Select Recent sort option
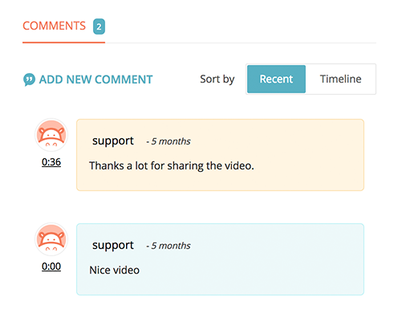Image resolution: width=398 pixels, height=330 pixels. (276, 79)
